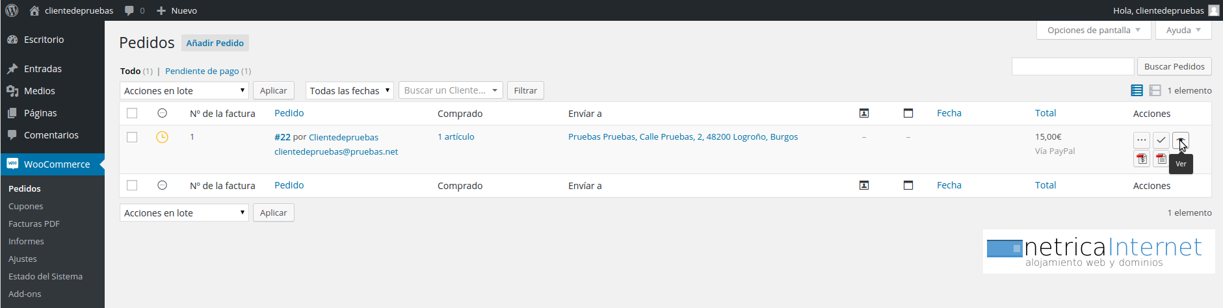Click the Añadir Pedido button
The image size is (1223, 308).
tap(215, 43)
